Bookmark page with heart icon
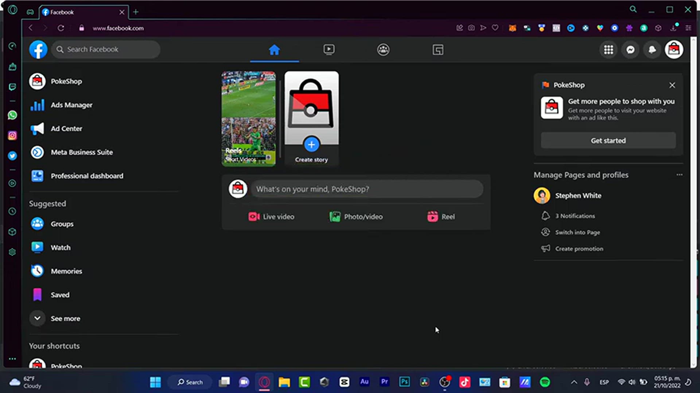The width and height of the screenshot is (700, 393). 495,28
